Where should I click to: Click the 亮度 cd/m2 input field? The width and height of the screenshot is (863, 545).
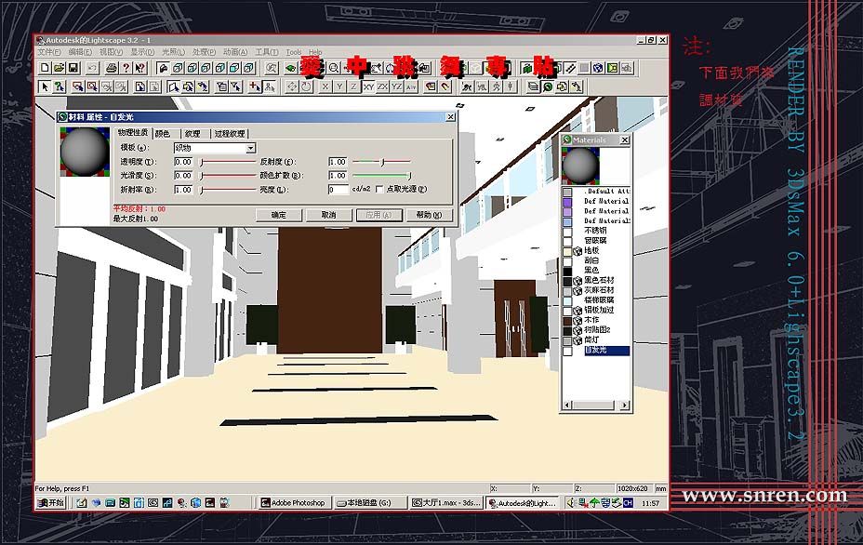[x=339, y=190]
